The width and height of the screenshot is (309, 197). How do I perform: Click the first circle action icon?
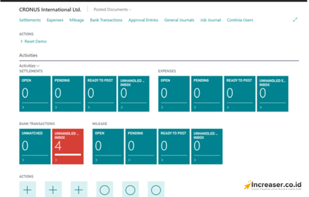pyautogui.click(x=104, y=189)
